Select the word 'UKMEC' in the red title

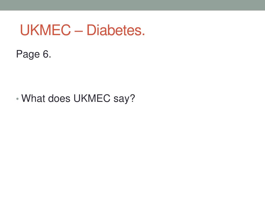(x=46, y=30)
